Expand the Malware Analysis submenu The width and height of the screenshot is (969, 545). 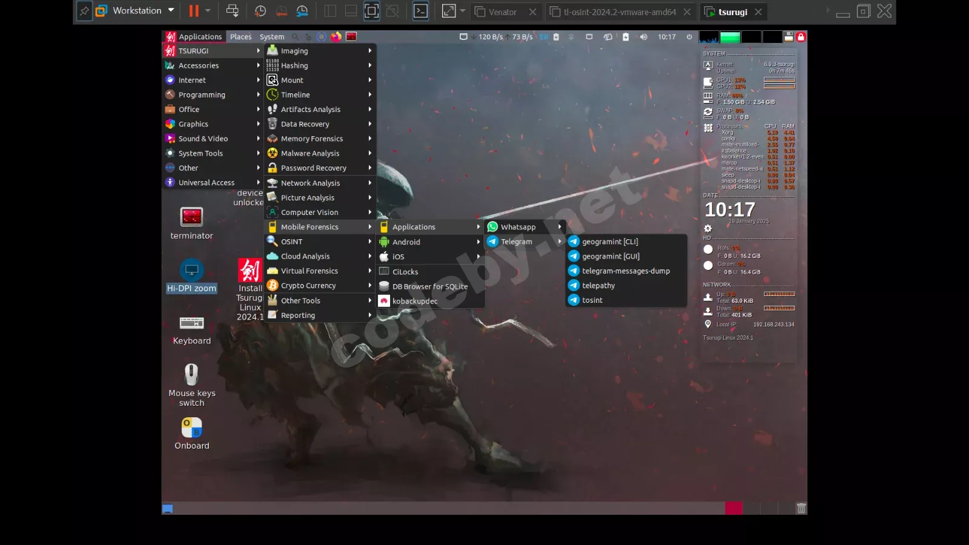click(320, 153)
